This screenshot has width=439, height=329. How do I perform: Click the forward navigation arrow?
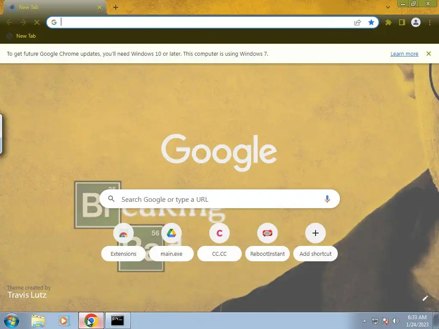click(23, 22)
